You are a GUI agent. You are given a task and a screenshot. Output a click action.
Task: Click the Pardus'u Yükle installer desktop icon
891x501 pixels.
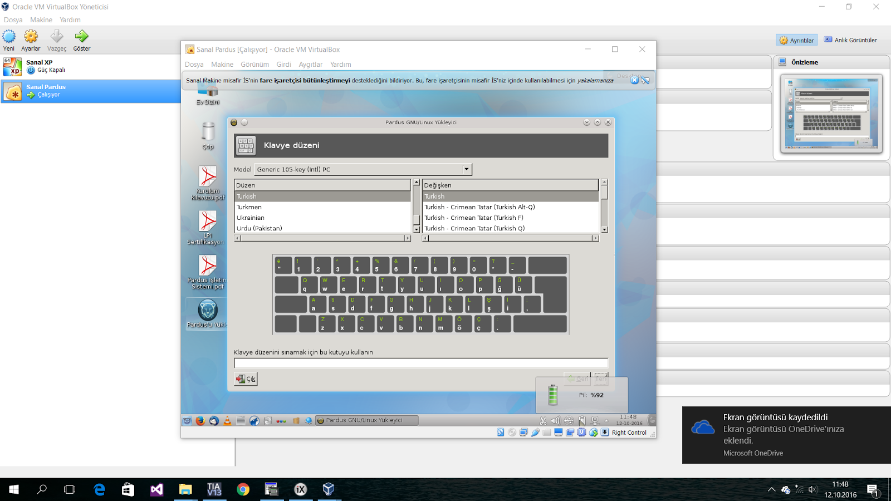pos(207,313)
